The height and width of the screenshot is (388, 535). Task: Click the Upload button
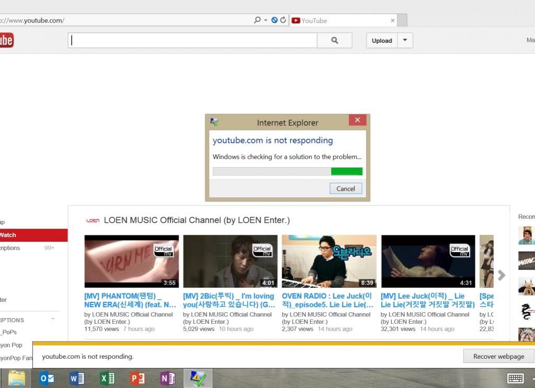point(382,41)
